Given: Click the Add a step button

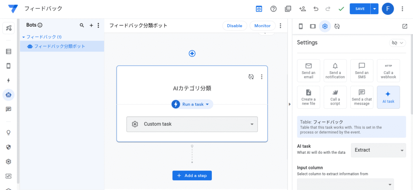Looking at the screenshot, I should (x=192, y=176).
